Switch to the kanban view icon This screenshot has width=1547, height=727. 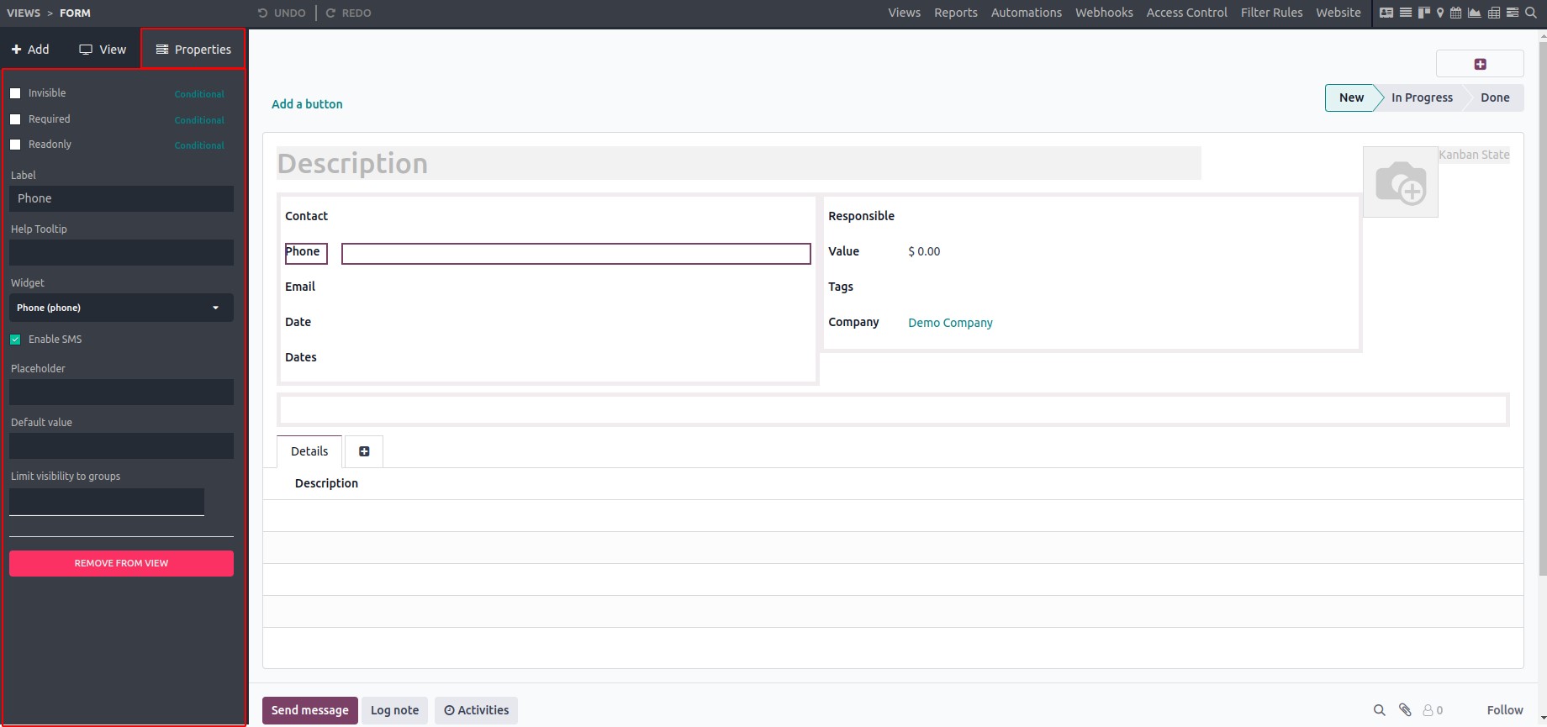[x=1424, y=13]
